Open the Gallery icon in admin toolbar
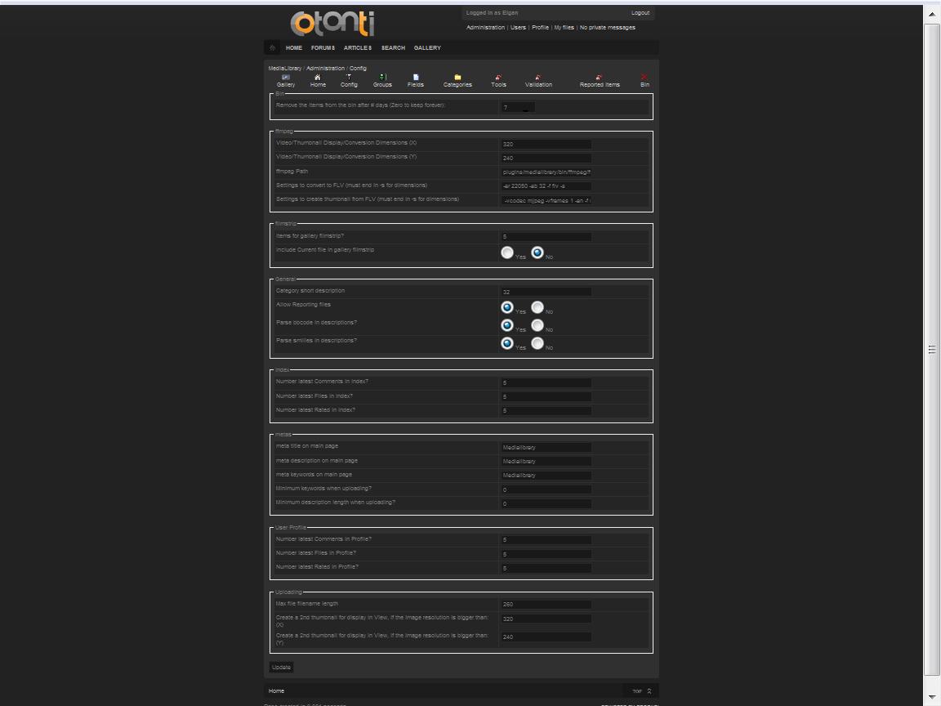Screen dimensions: 941x706 pos(286,78)
